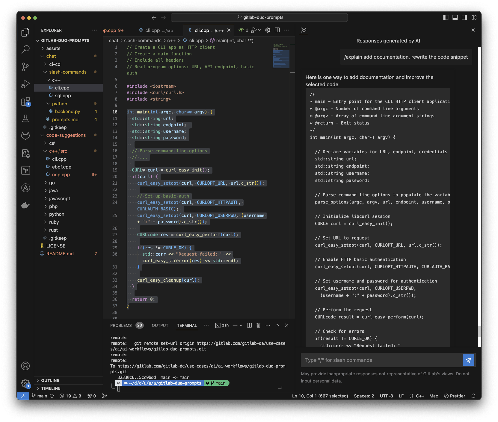Image resolution: width=498 pixels, height=422 pixels.
Task: Open the Run and Debug view
Action: point(25,84)
